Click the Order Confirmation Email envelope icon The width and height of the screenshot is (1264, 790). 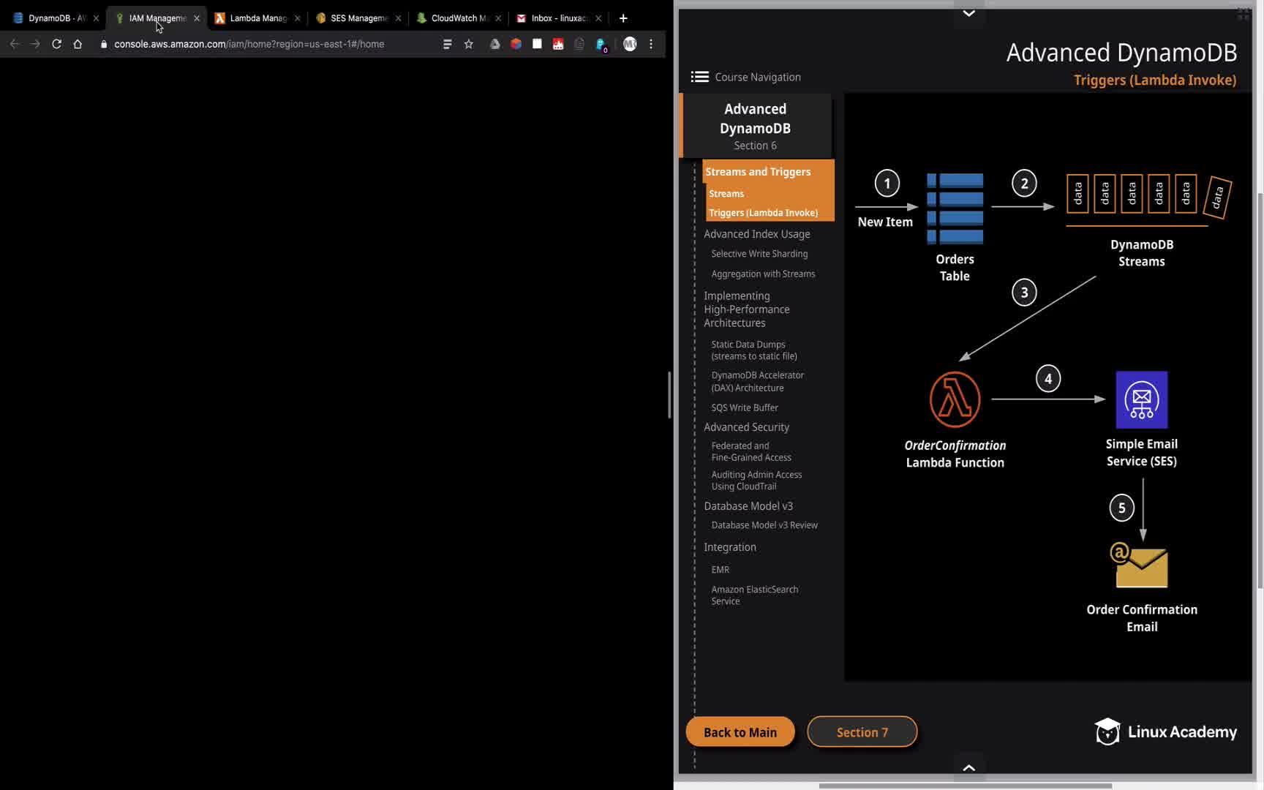[x=1140, y=565]
